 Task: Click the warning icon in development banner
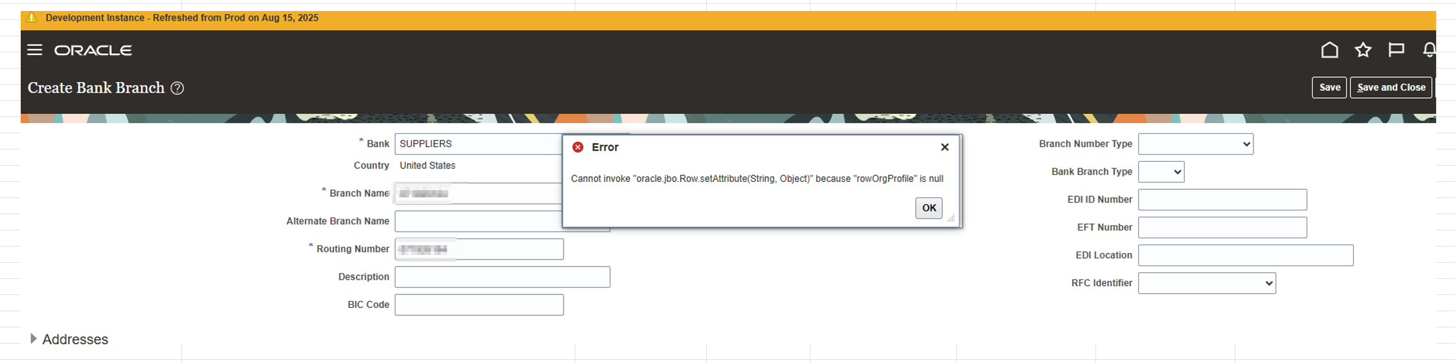coord(31,18)
